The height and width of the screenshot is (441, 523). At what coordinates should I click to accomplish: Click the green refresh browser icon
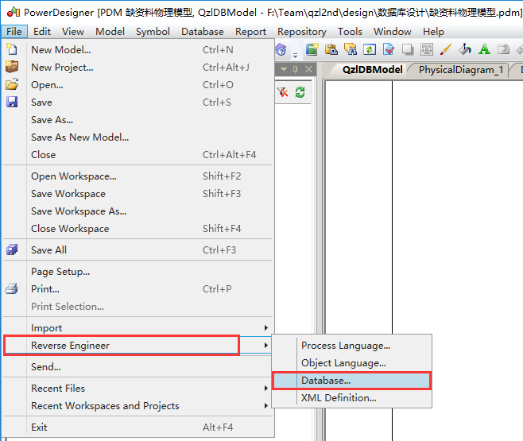300,92
